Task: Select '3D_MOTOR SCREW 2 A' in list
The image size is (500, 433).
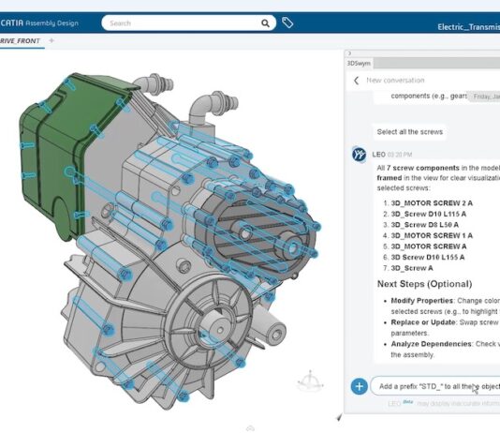Action: click(432, 203)
